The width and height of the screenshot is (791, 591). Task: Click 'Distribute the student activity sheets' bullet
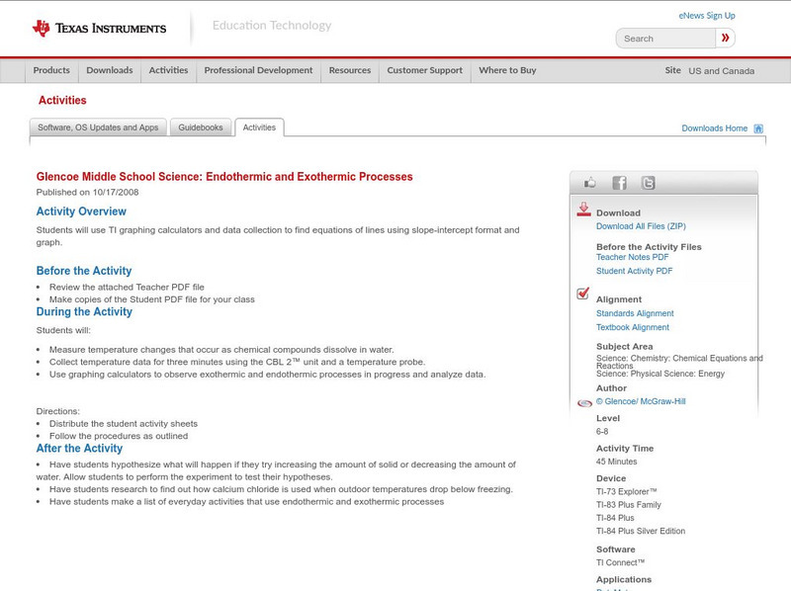[124, 424]
